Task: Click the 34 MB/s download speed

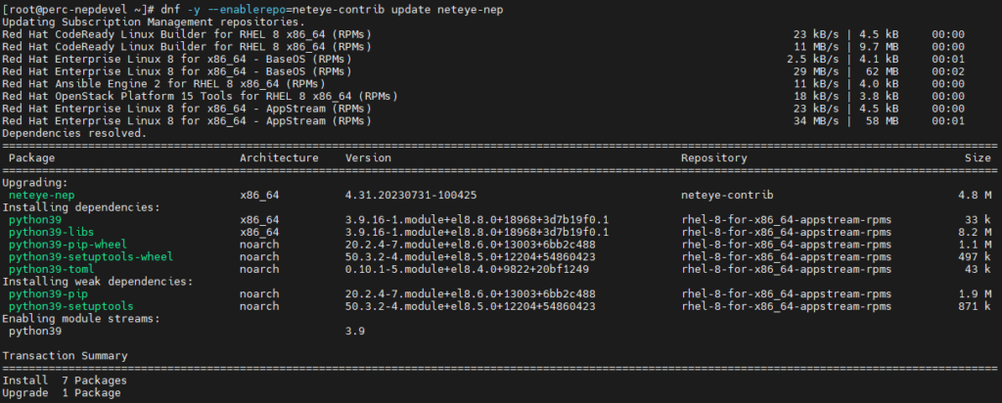Action: coord(816,120)
